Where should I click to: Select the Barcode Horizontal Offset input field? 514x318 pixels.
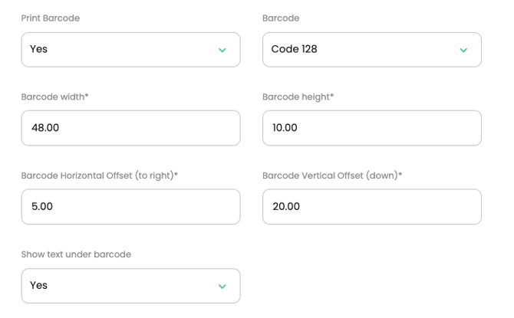[x=130, y=207]
